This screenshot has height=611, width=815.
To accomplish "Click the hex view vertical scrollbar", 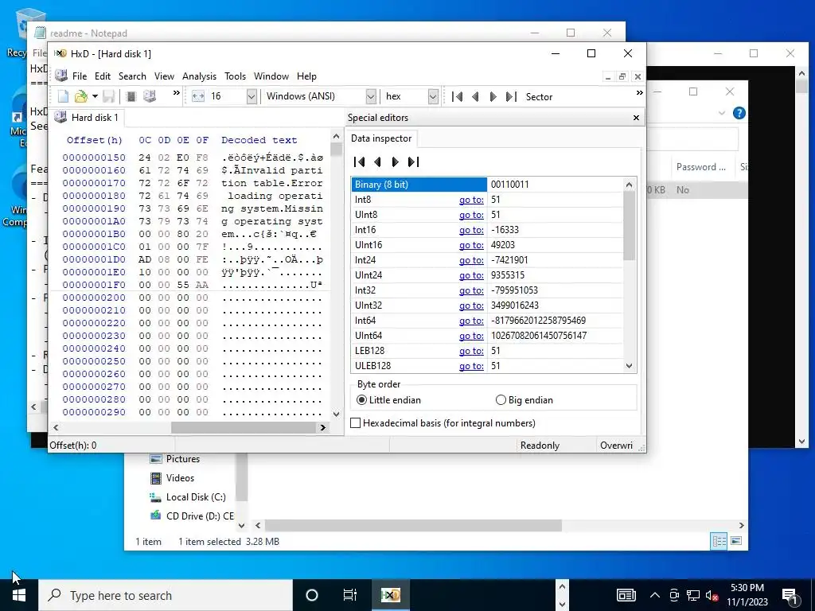I will [337, 275].
